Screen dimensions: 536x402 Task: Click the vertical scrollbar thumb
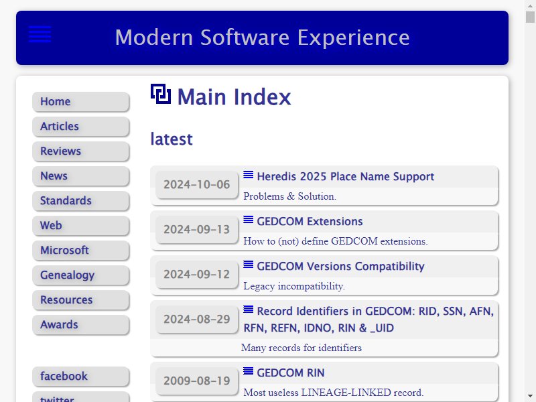tap(530, 17)
